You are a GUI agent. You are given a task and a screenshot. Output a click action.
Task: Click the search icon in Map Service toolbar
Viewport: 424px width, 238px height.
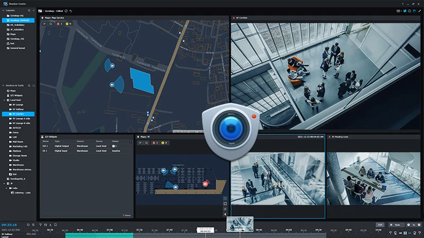[50, 24]
